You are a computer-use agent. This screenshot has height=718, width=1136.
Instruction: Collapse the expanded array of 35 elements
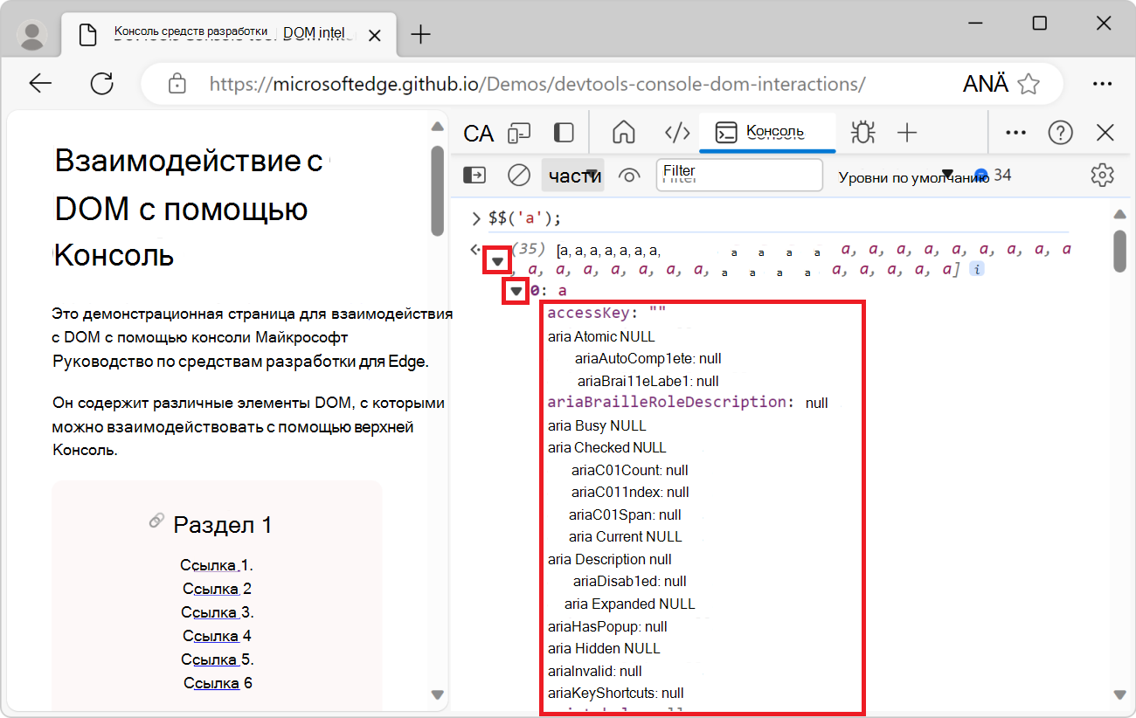[x=497, y=259]
